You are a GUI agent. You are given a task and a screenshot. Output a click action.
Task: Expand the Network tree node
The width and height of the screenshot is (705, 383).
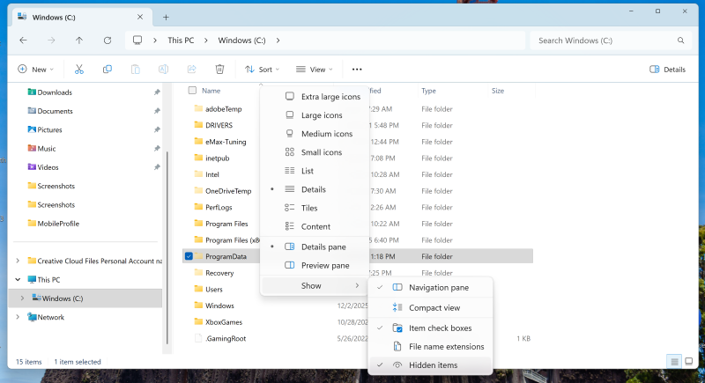click(x=18, y=317)
